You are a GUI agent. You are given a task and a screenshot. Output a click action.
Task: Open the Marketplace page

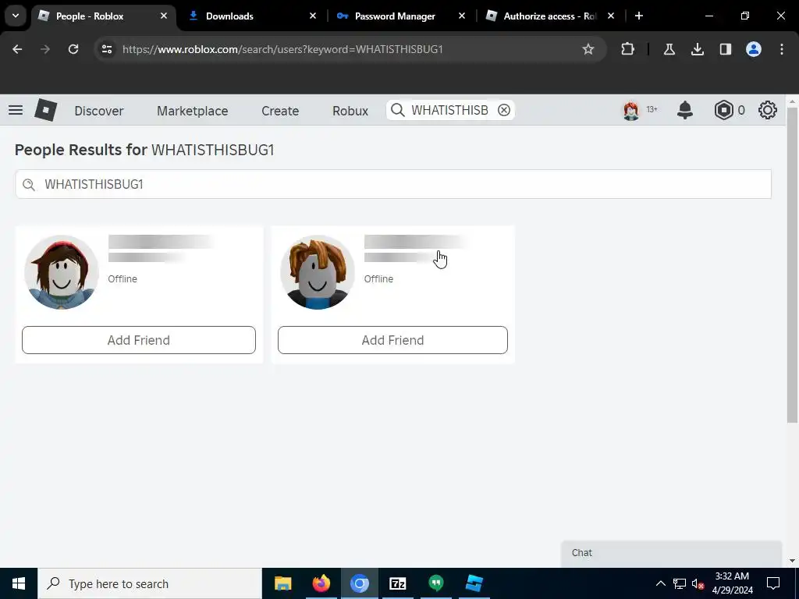click(x=192, y=111)
